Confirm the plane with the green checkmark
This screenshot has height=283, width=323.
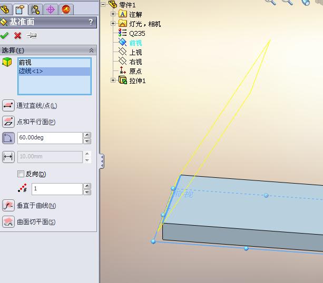coord(4,36)
